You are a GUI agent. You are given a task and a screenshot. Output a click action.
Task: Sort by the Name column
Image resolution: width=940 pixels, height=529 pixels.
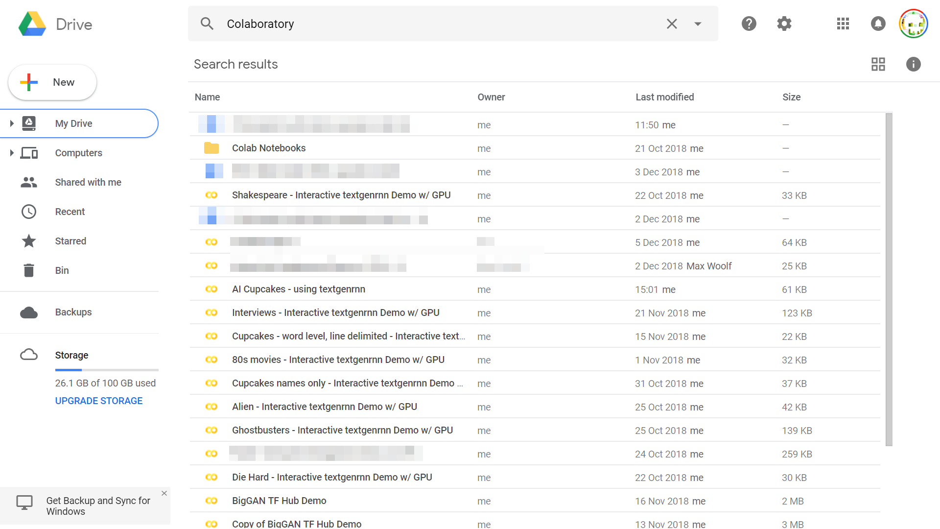pyautogui.click(x=207, y=97)
